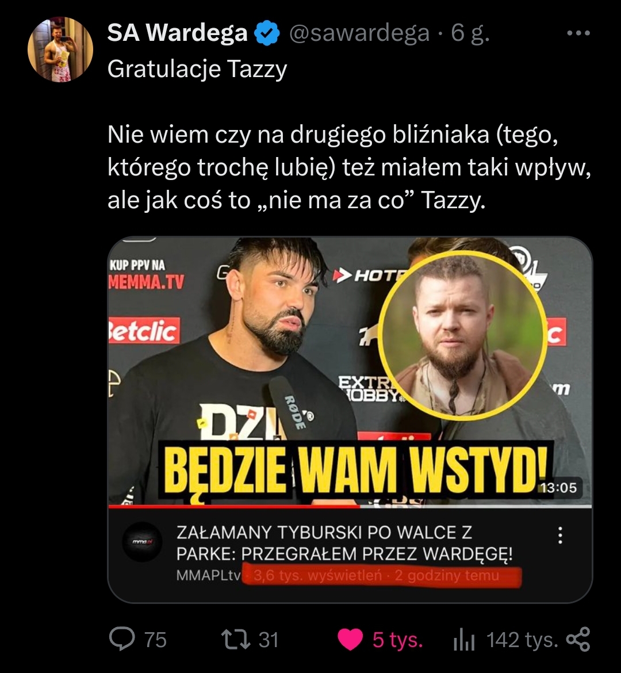
Task: Click the 75 replies count
Action: pos(155,640)
